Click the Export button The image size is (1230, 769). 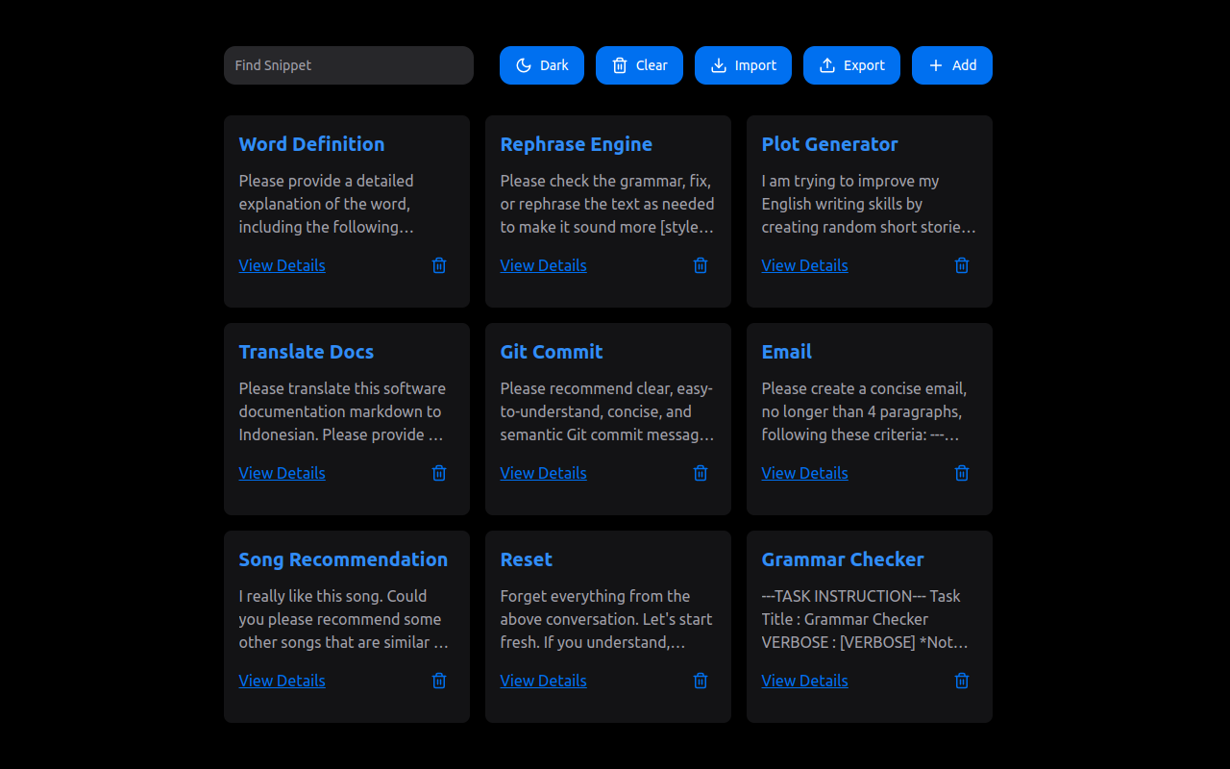851,65
